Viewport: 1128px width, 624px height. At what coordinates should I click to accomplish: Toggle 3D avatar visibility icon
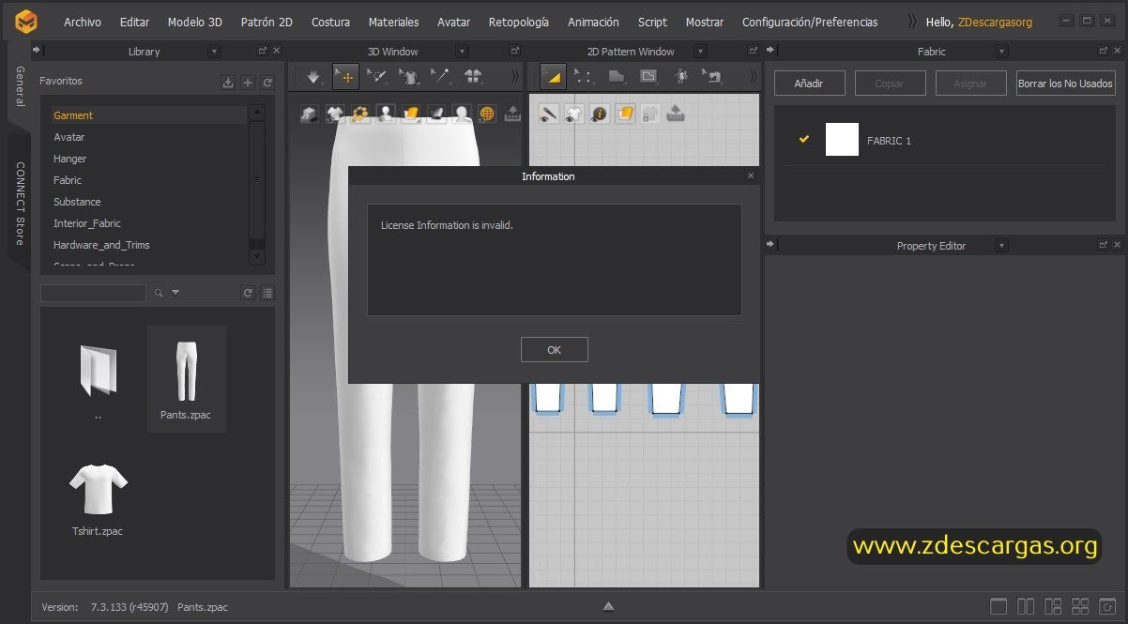386,114
